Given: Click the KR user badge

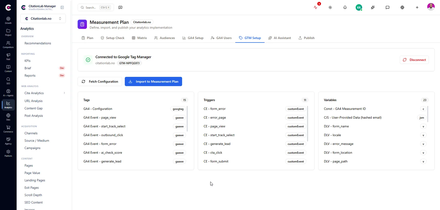Looking at the screenshot, I should tap(359, 7).
